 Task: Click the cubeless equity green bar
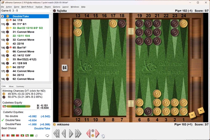[18, 106]
